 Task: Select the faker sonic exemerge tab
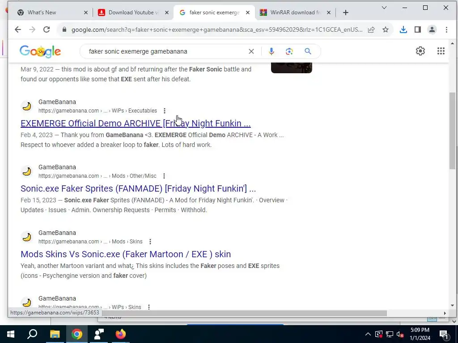[214, 13]
